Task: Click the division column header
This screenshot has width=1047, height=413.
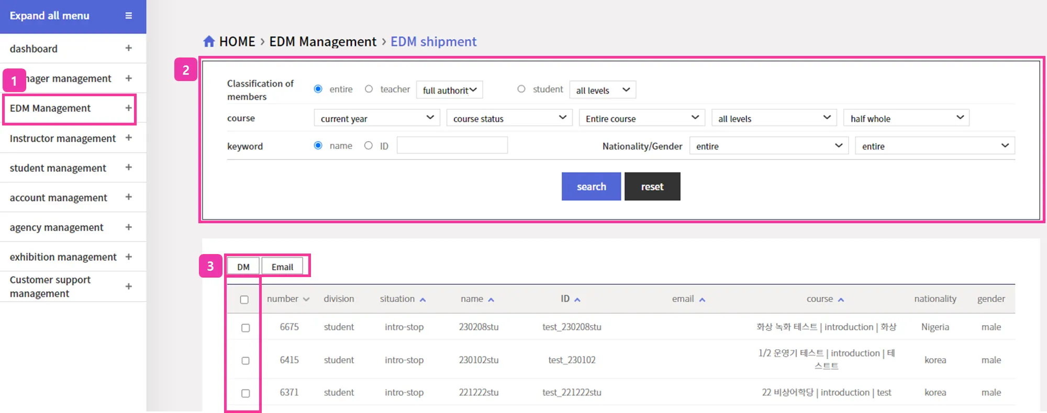Action: (339, 299)
